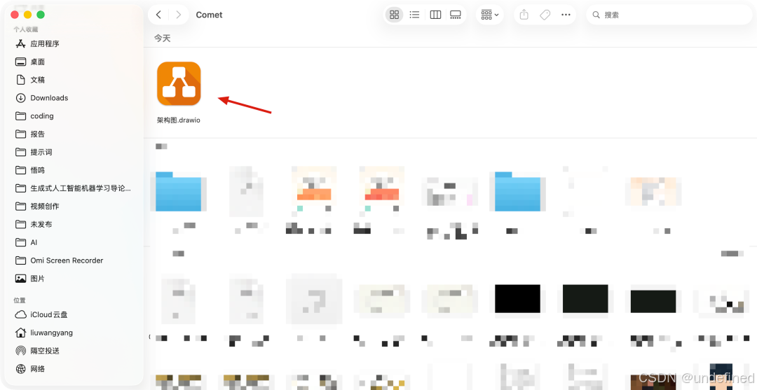Switch to gallery view
The image size is (757, 390).
click(x=456, y=15)
